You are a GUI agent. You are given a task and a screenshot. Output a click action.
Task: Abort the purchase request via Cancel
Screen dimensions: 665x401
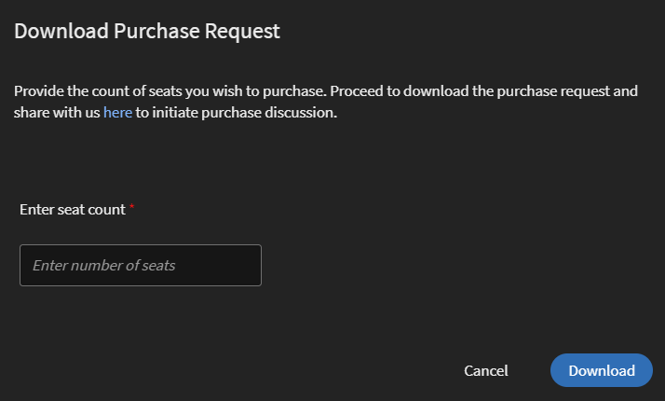point(486,370)
